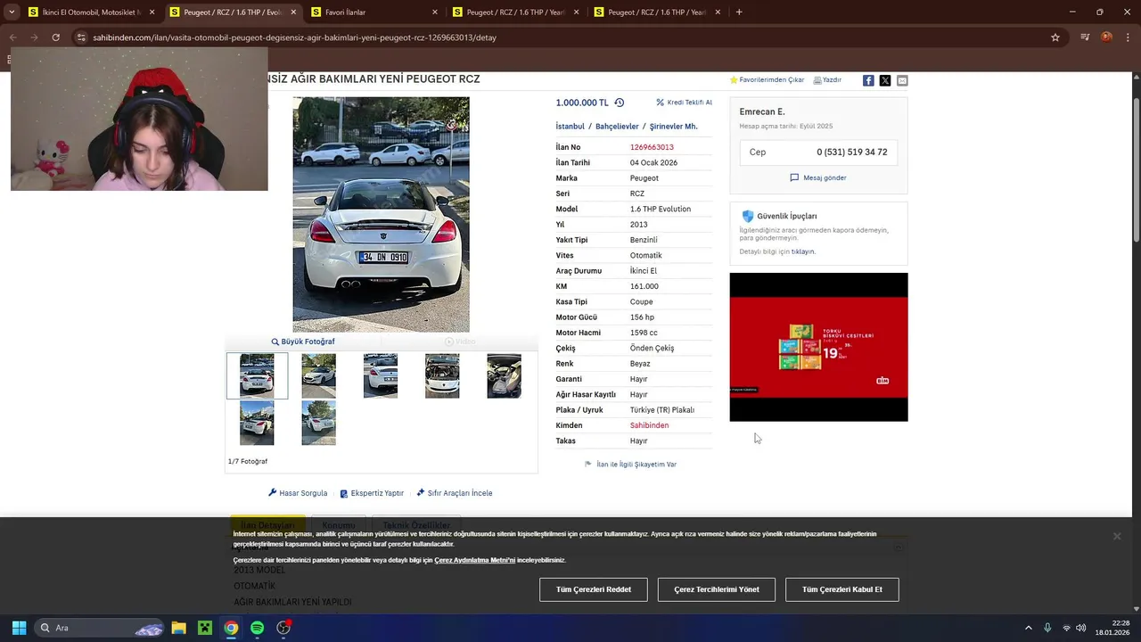This screenshot has height=642, width=1141.
Task: Select the seventh car photo thumbnail
Action: click(x=319, y=423)
